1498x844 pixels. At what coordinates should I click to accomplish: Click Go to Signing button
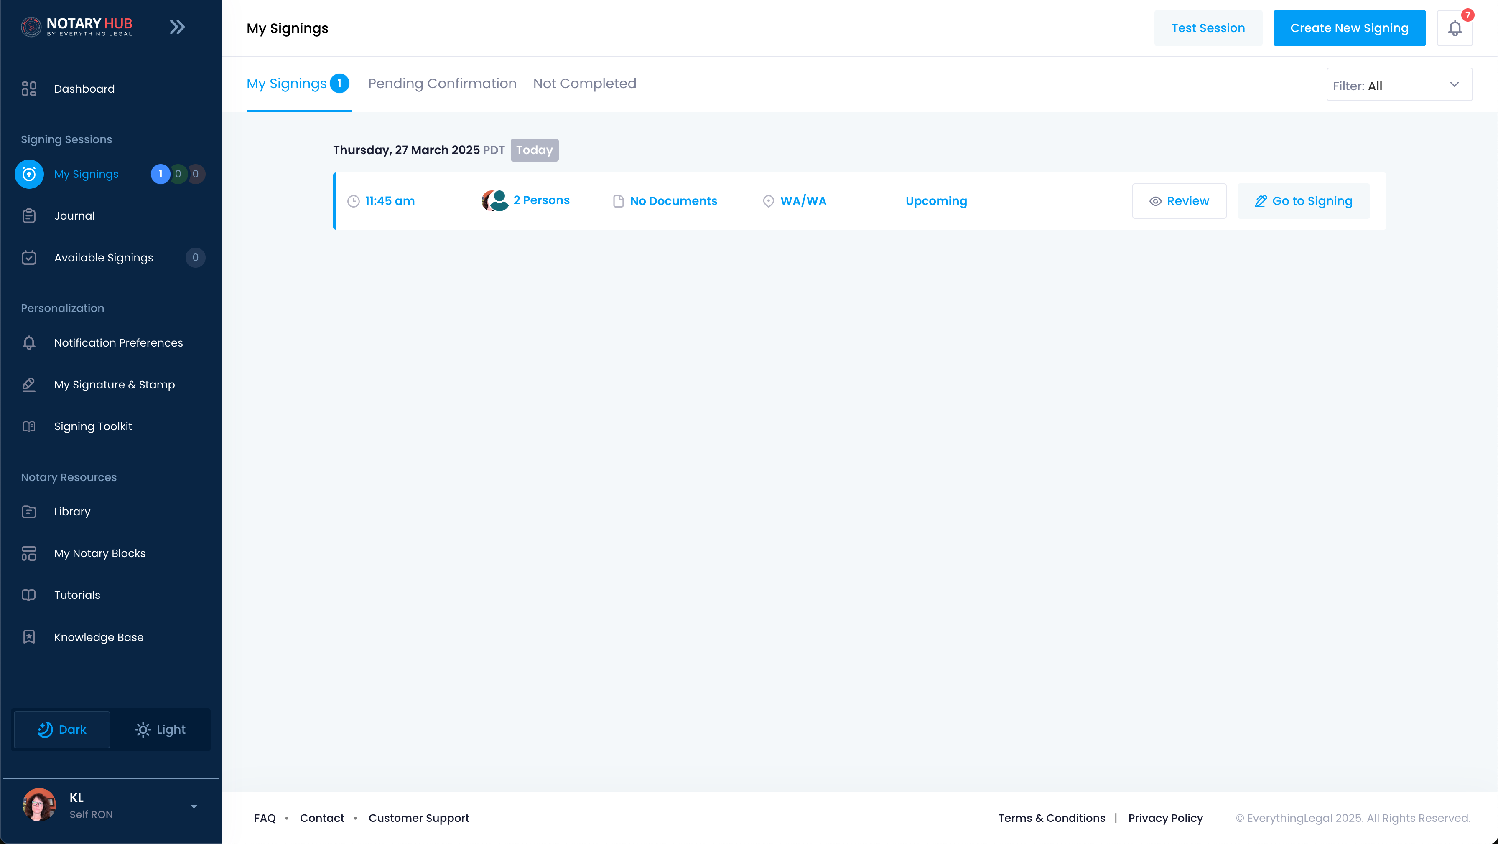(1303, 201)
